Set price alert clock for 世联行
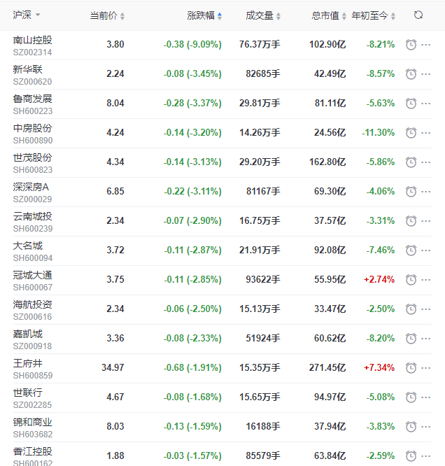This screenshot has width=445, height=466. (411, 397)
